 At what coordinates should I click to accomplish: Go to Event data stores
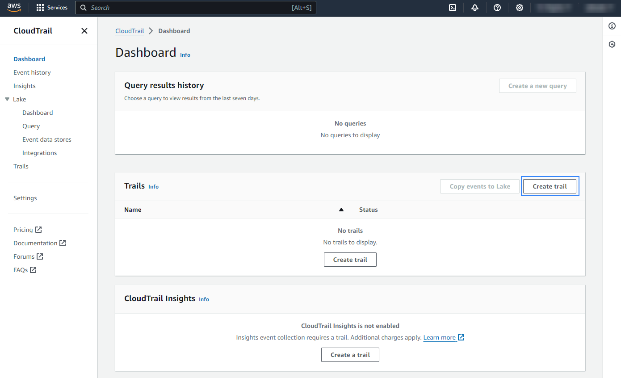click(47, 139)
